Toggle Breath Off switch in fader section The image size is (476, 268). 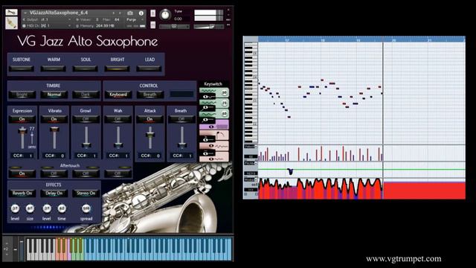(181, 119)
